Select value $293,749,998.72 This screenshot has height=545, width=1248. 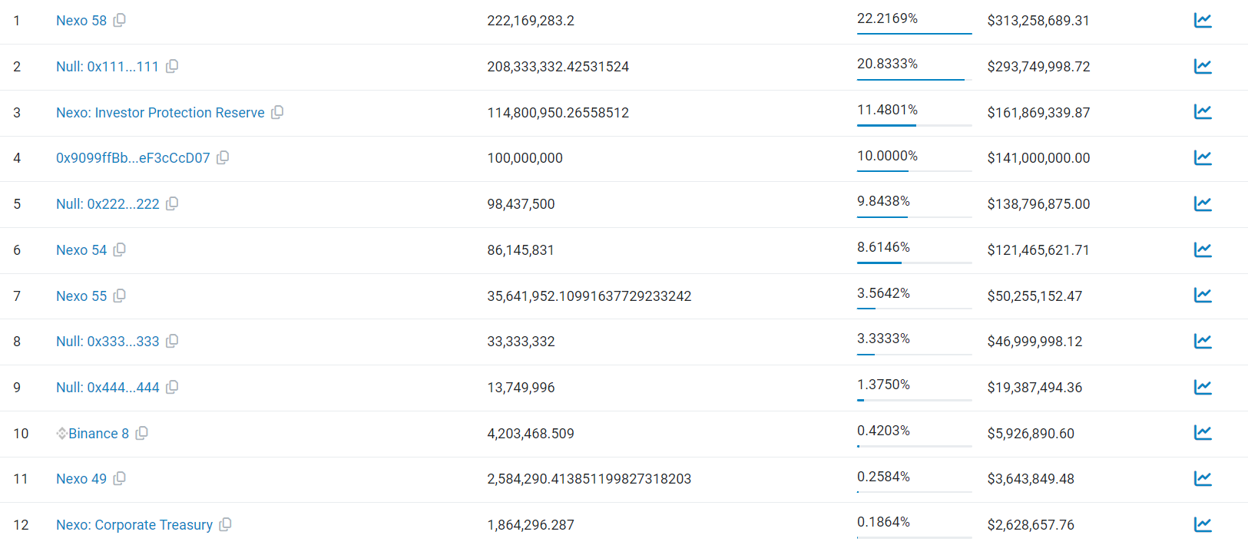1038,67
